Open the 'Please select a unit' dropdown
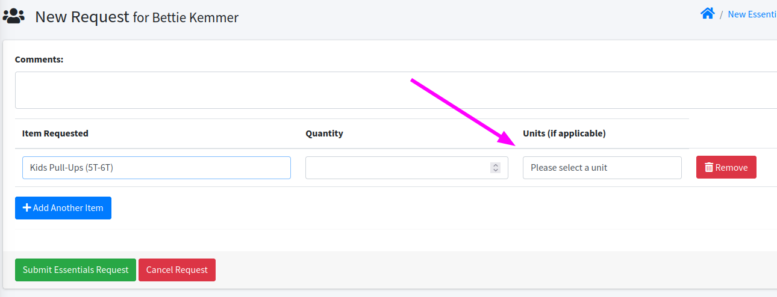Viewport: 777px width, 297px height. point(602,168)
